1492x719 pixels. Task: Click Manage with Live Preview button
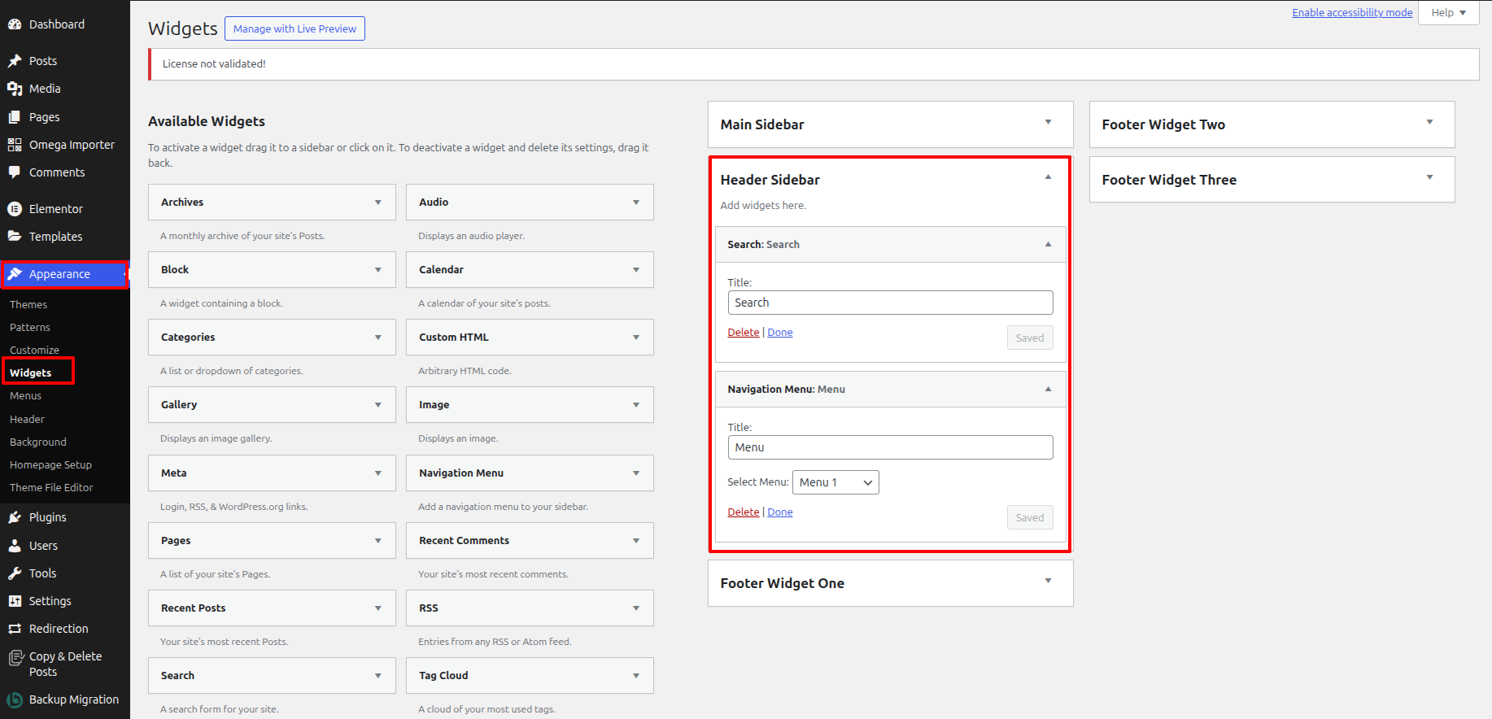tap(294, 29)
